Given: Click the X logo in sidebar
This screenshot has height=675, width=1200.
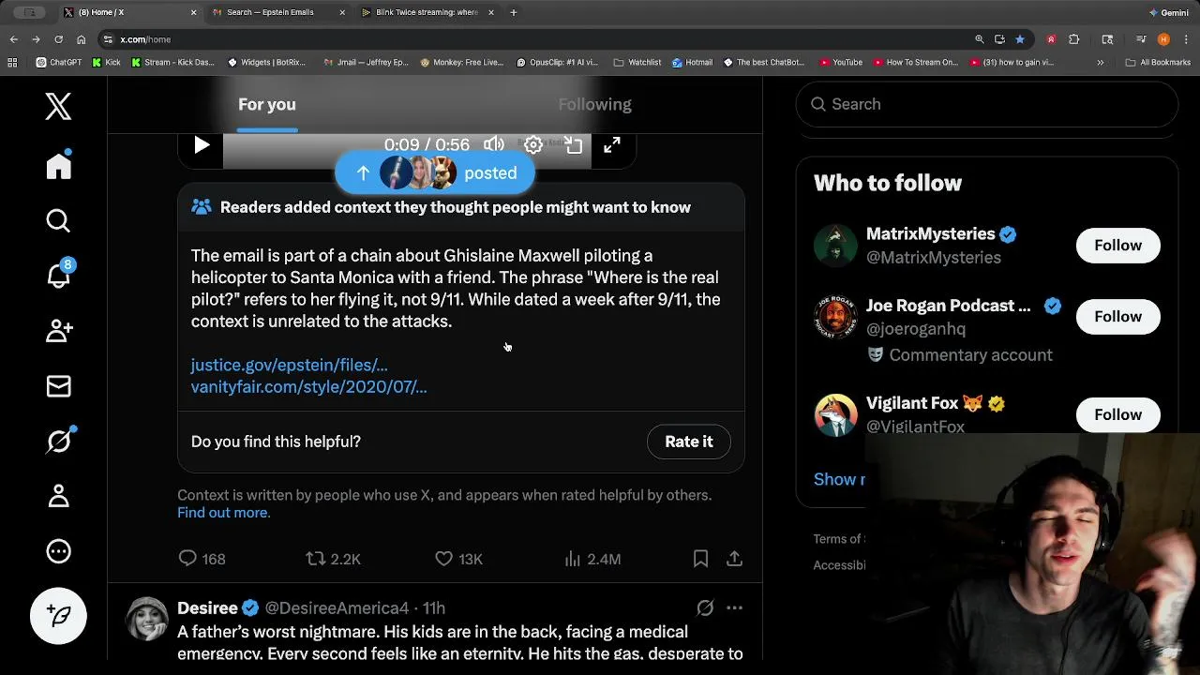Looking at the screenshot, I should 58,107.
